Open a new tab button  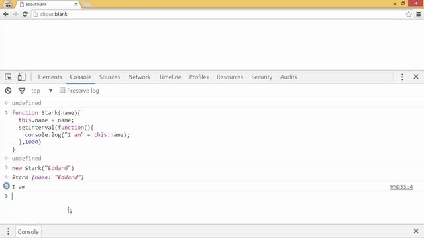(x=87, y=5)
